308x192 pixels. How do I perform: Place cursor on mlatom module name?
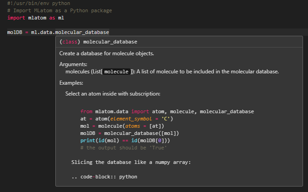point(37,18)
